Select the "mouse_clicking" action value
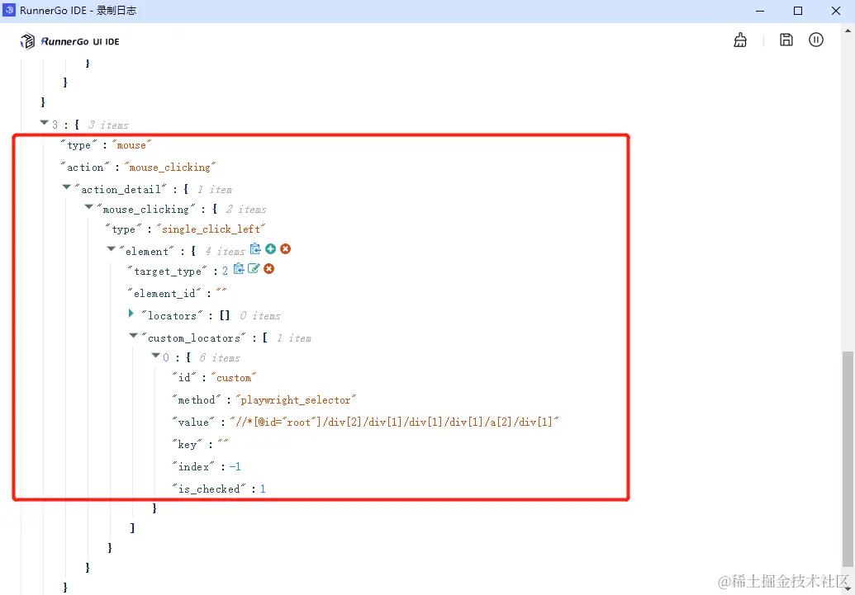 (x=169, y=168)
